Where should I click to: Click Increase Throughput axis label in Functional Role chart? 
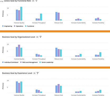pos(39,23)
